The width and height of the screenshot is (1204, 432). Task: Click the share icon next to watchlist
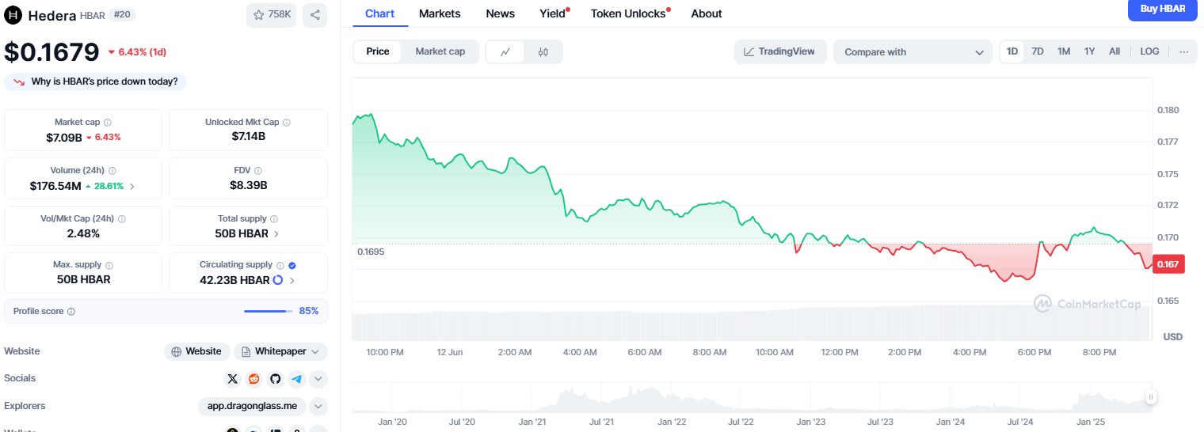coord(314,15)
